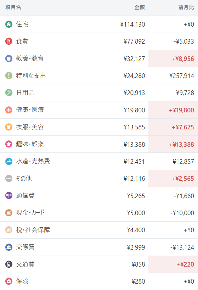
Task: Select the T-shirt icon for 衣服・美容
Action: pyautogui.click(x=9, y=127)
